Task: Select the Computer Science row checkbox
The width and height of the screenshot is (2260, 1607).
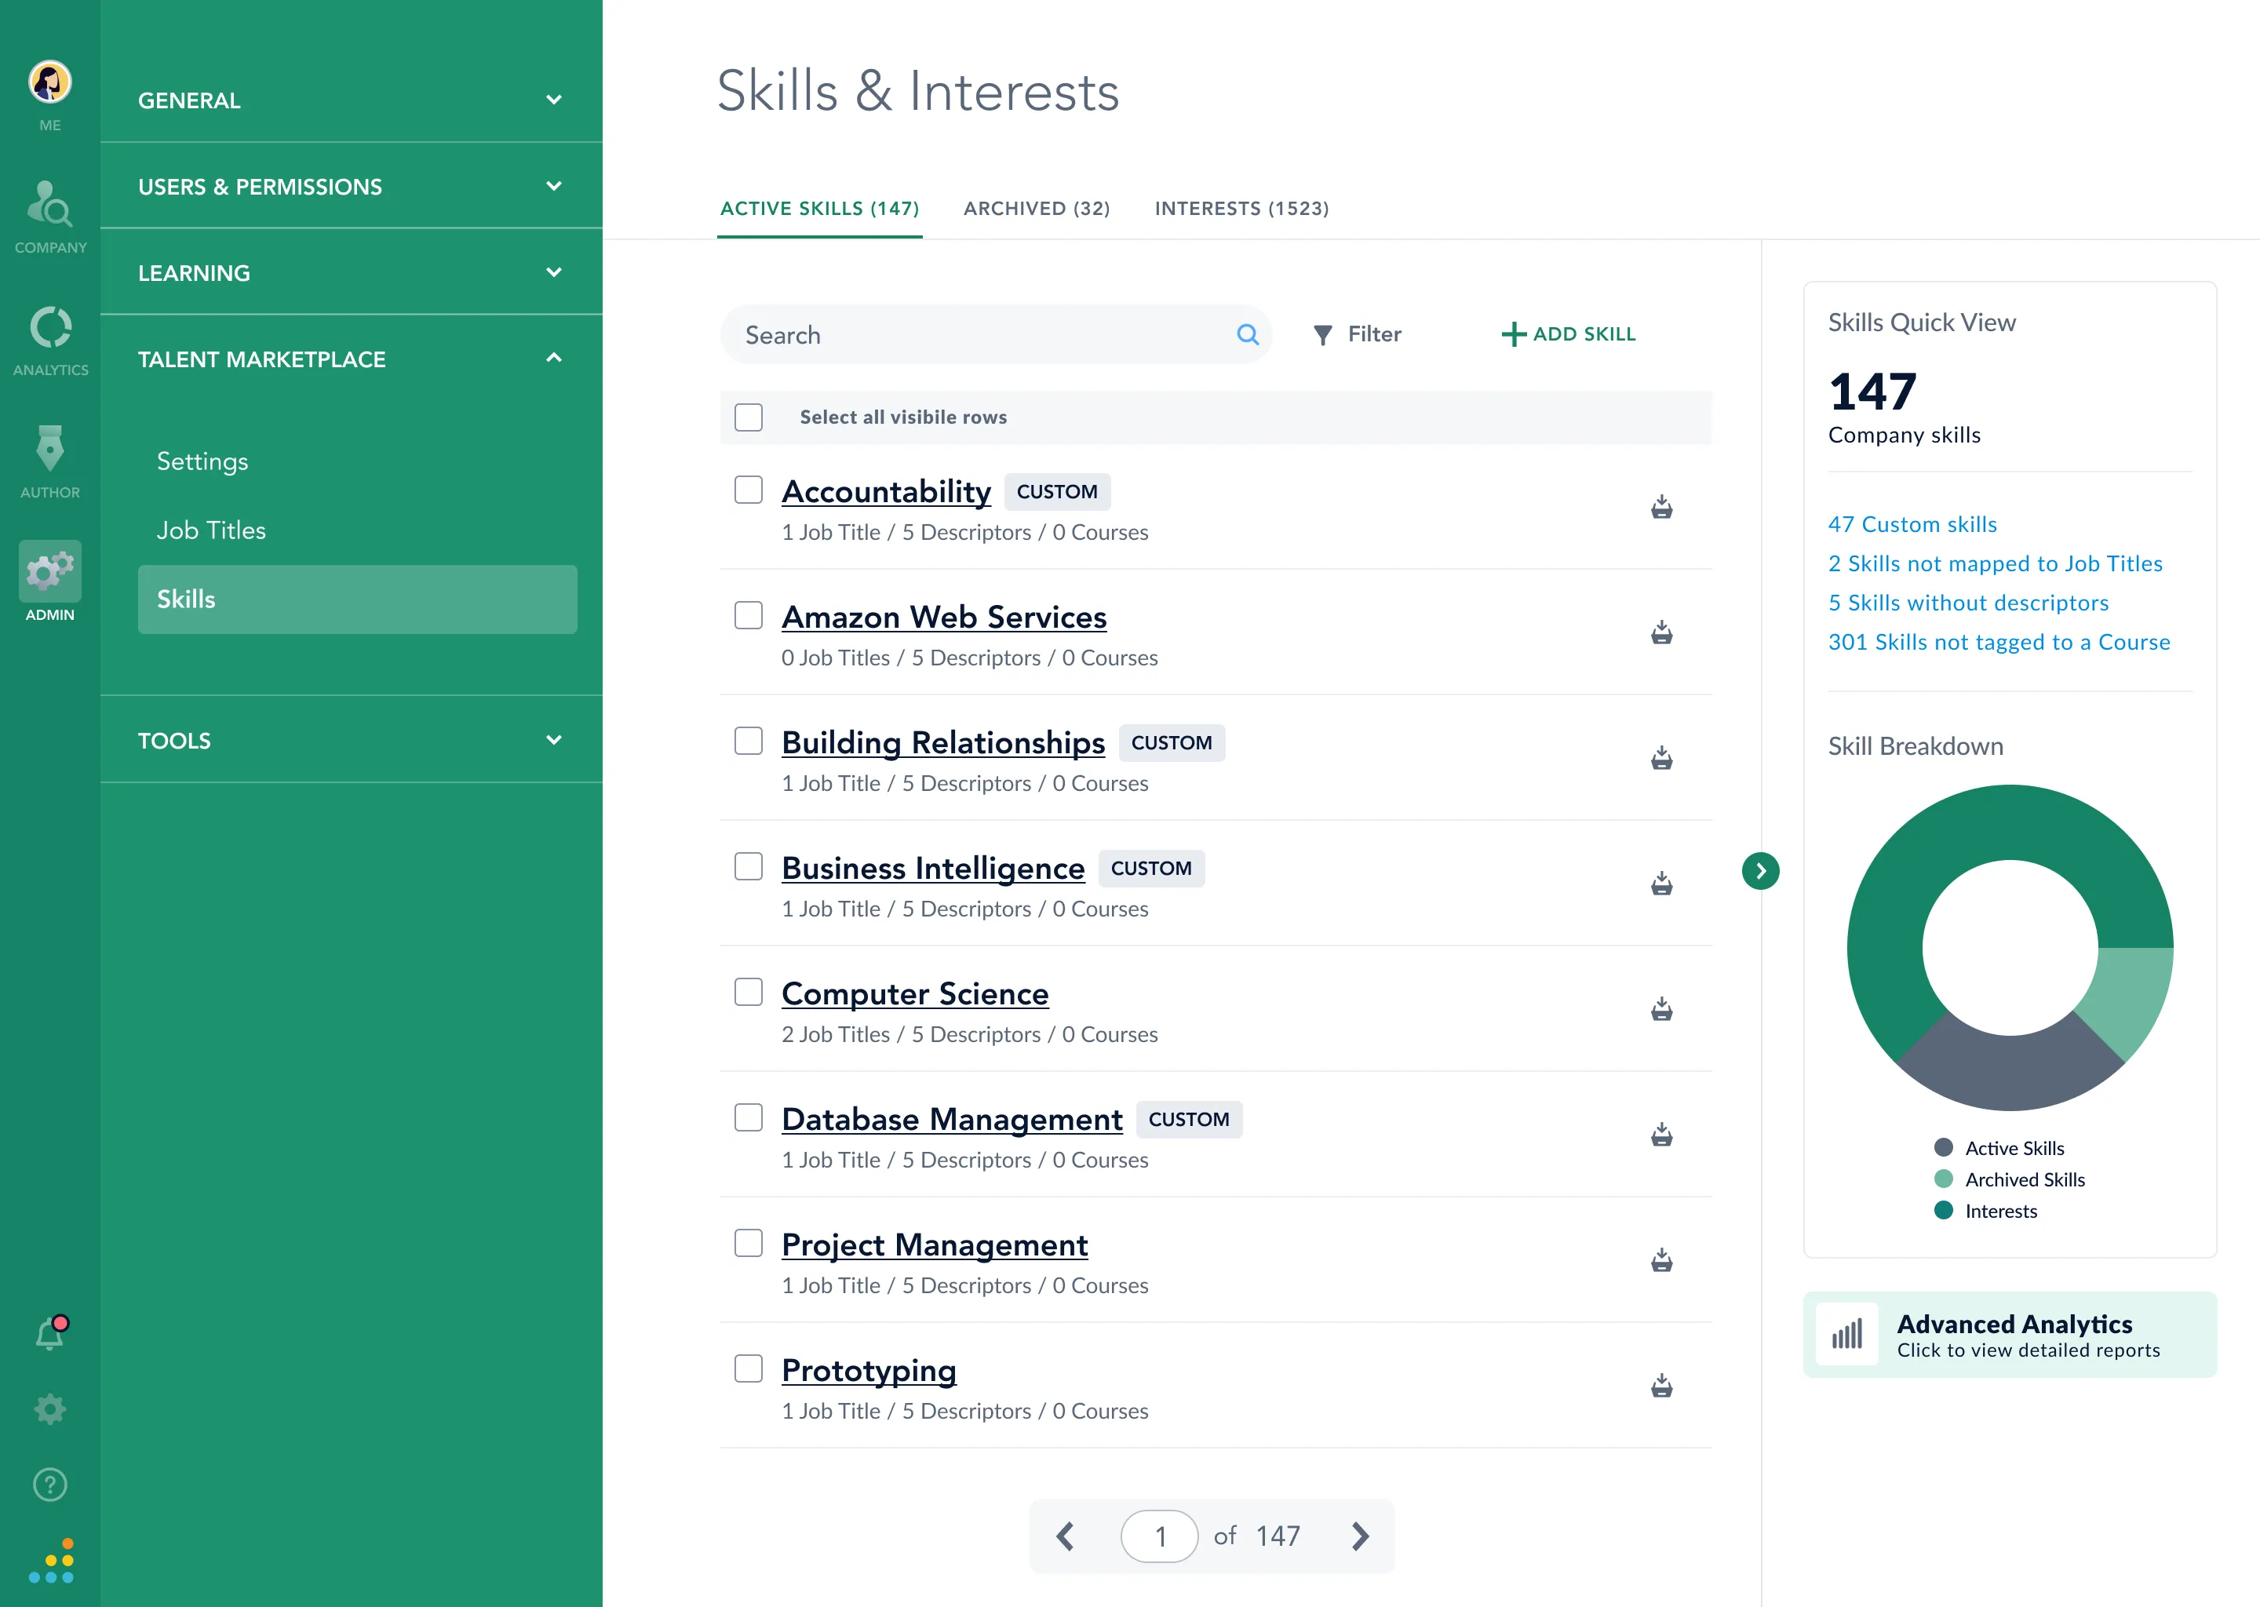Action: [x=749, y=993]
